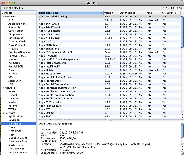This screenshot has width=184, height=155.
Task: Select PCI Cards in sidebar
Action: pyautogui.click(x=14, y=63)
